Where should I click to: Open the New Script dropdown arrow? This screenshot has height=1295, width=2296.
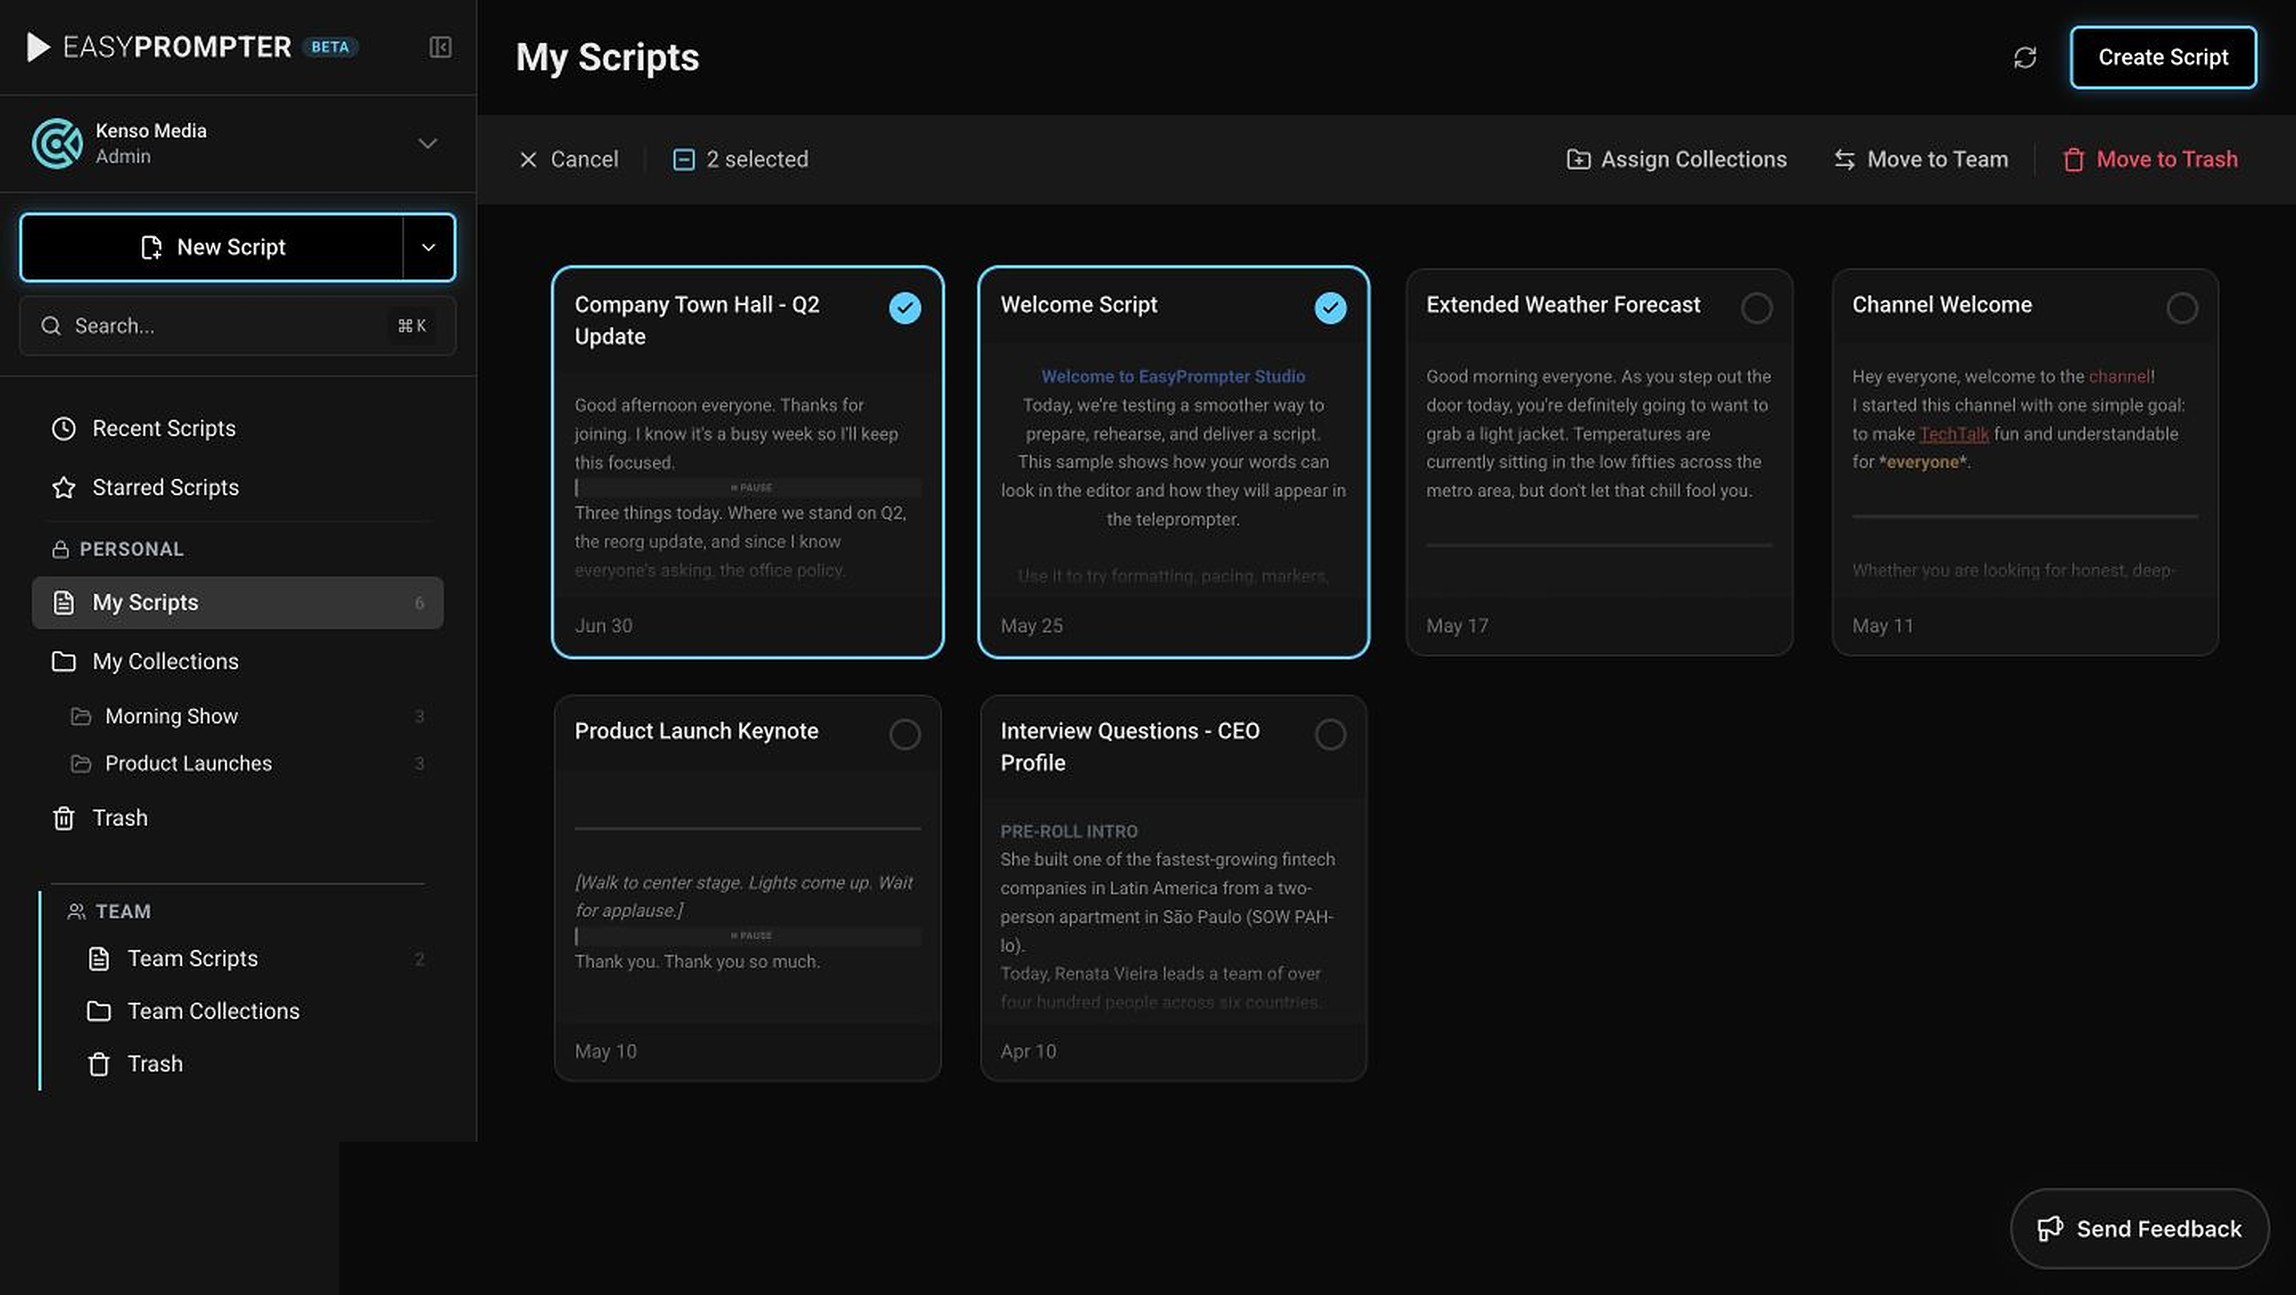[429, 248]
